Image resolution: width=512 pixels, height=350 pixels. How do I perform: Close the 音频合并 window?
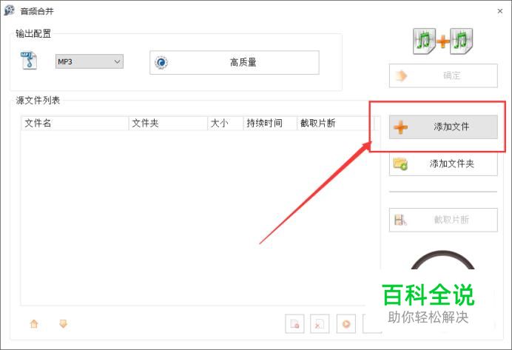coord(500,11)
